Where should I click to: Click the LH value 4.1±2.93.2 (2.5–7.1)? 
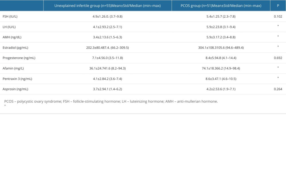108,27
